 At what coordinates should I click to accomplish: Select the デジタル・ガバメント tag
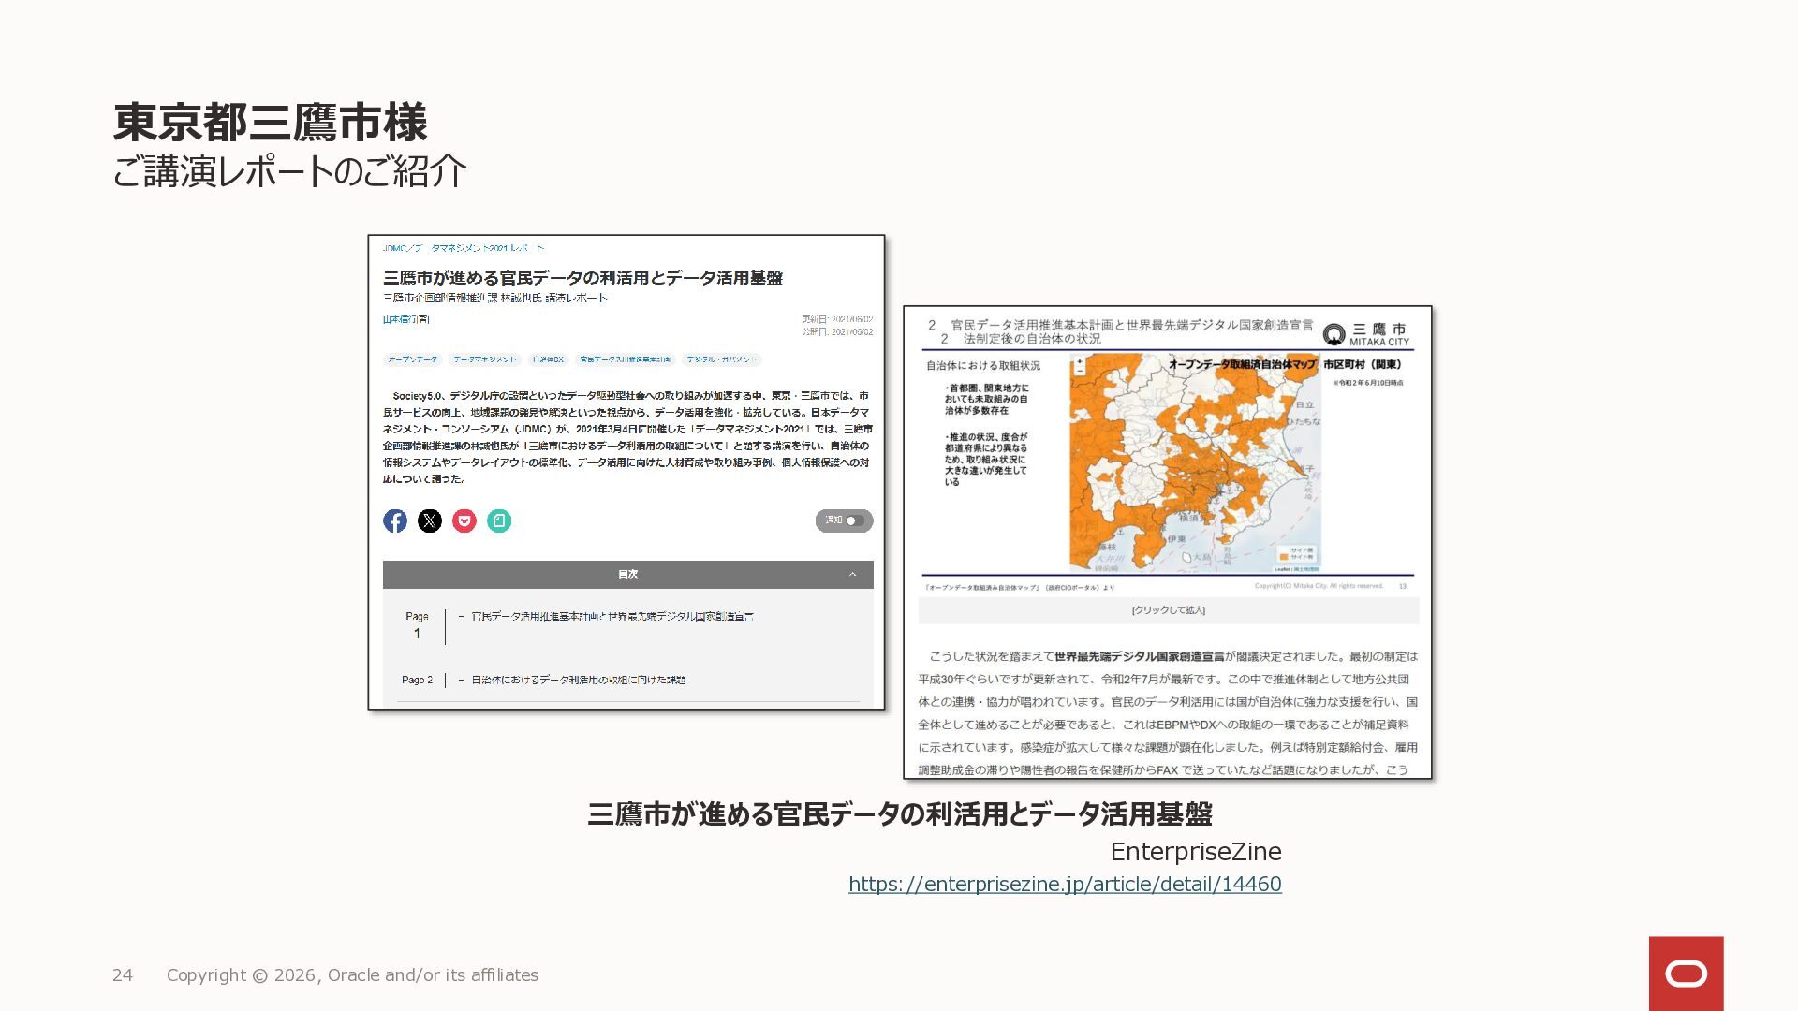721,359
